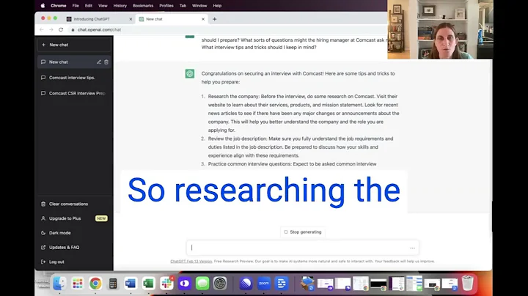Open Trash in the dock
Screen dimensions: 528x296
467,284
